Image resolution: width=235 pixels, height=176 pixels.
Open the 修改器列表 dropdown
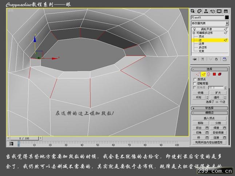coord(227,23)
